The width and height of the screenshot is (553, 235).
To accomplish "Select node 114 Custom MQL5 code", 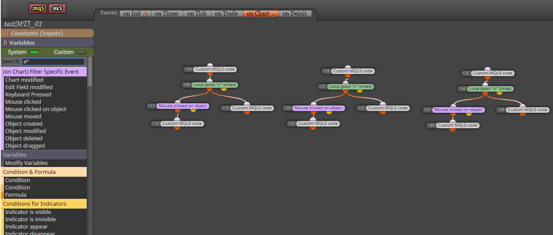I will (182, 124).
